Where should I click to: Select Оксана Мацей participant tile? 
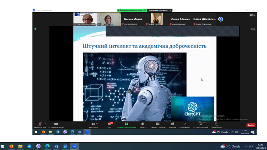click(x=133, y=19)
